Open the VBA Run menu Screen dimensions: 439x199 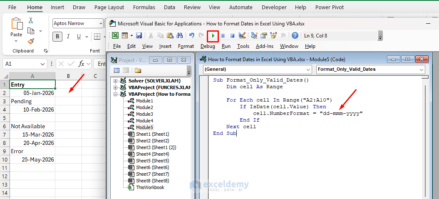point(226,46)
